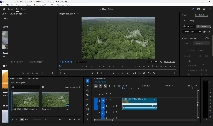Switch Project panel to icon view
213x126 pixels.
[22, 119]
